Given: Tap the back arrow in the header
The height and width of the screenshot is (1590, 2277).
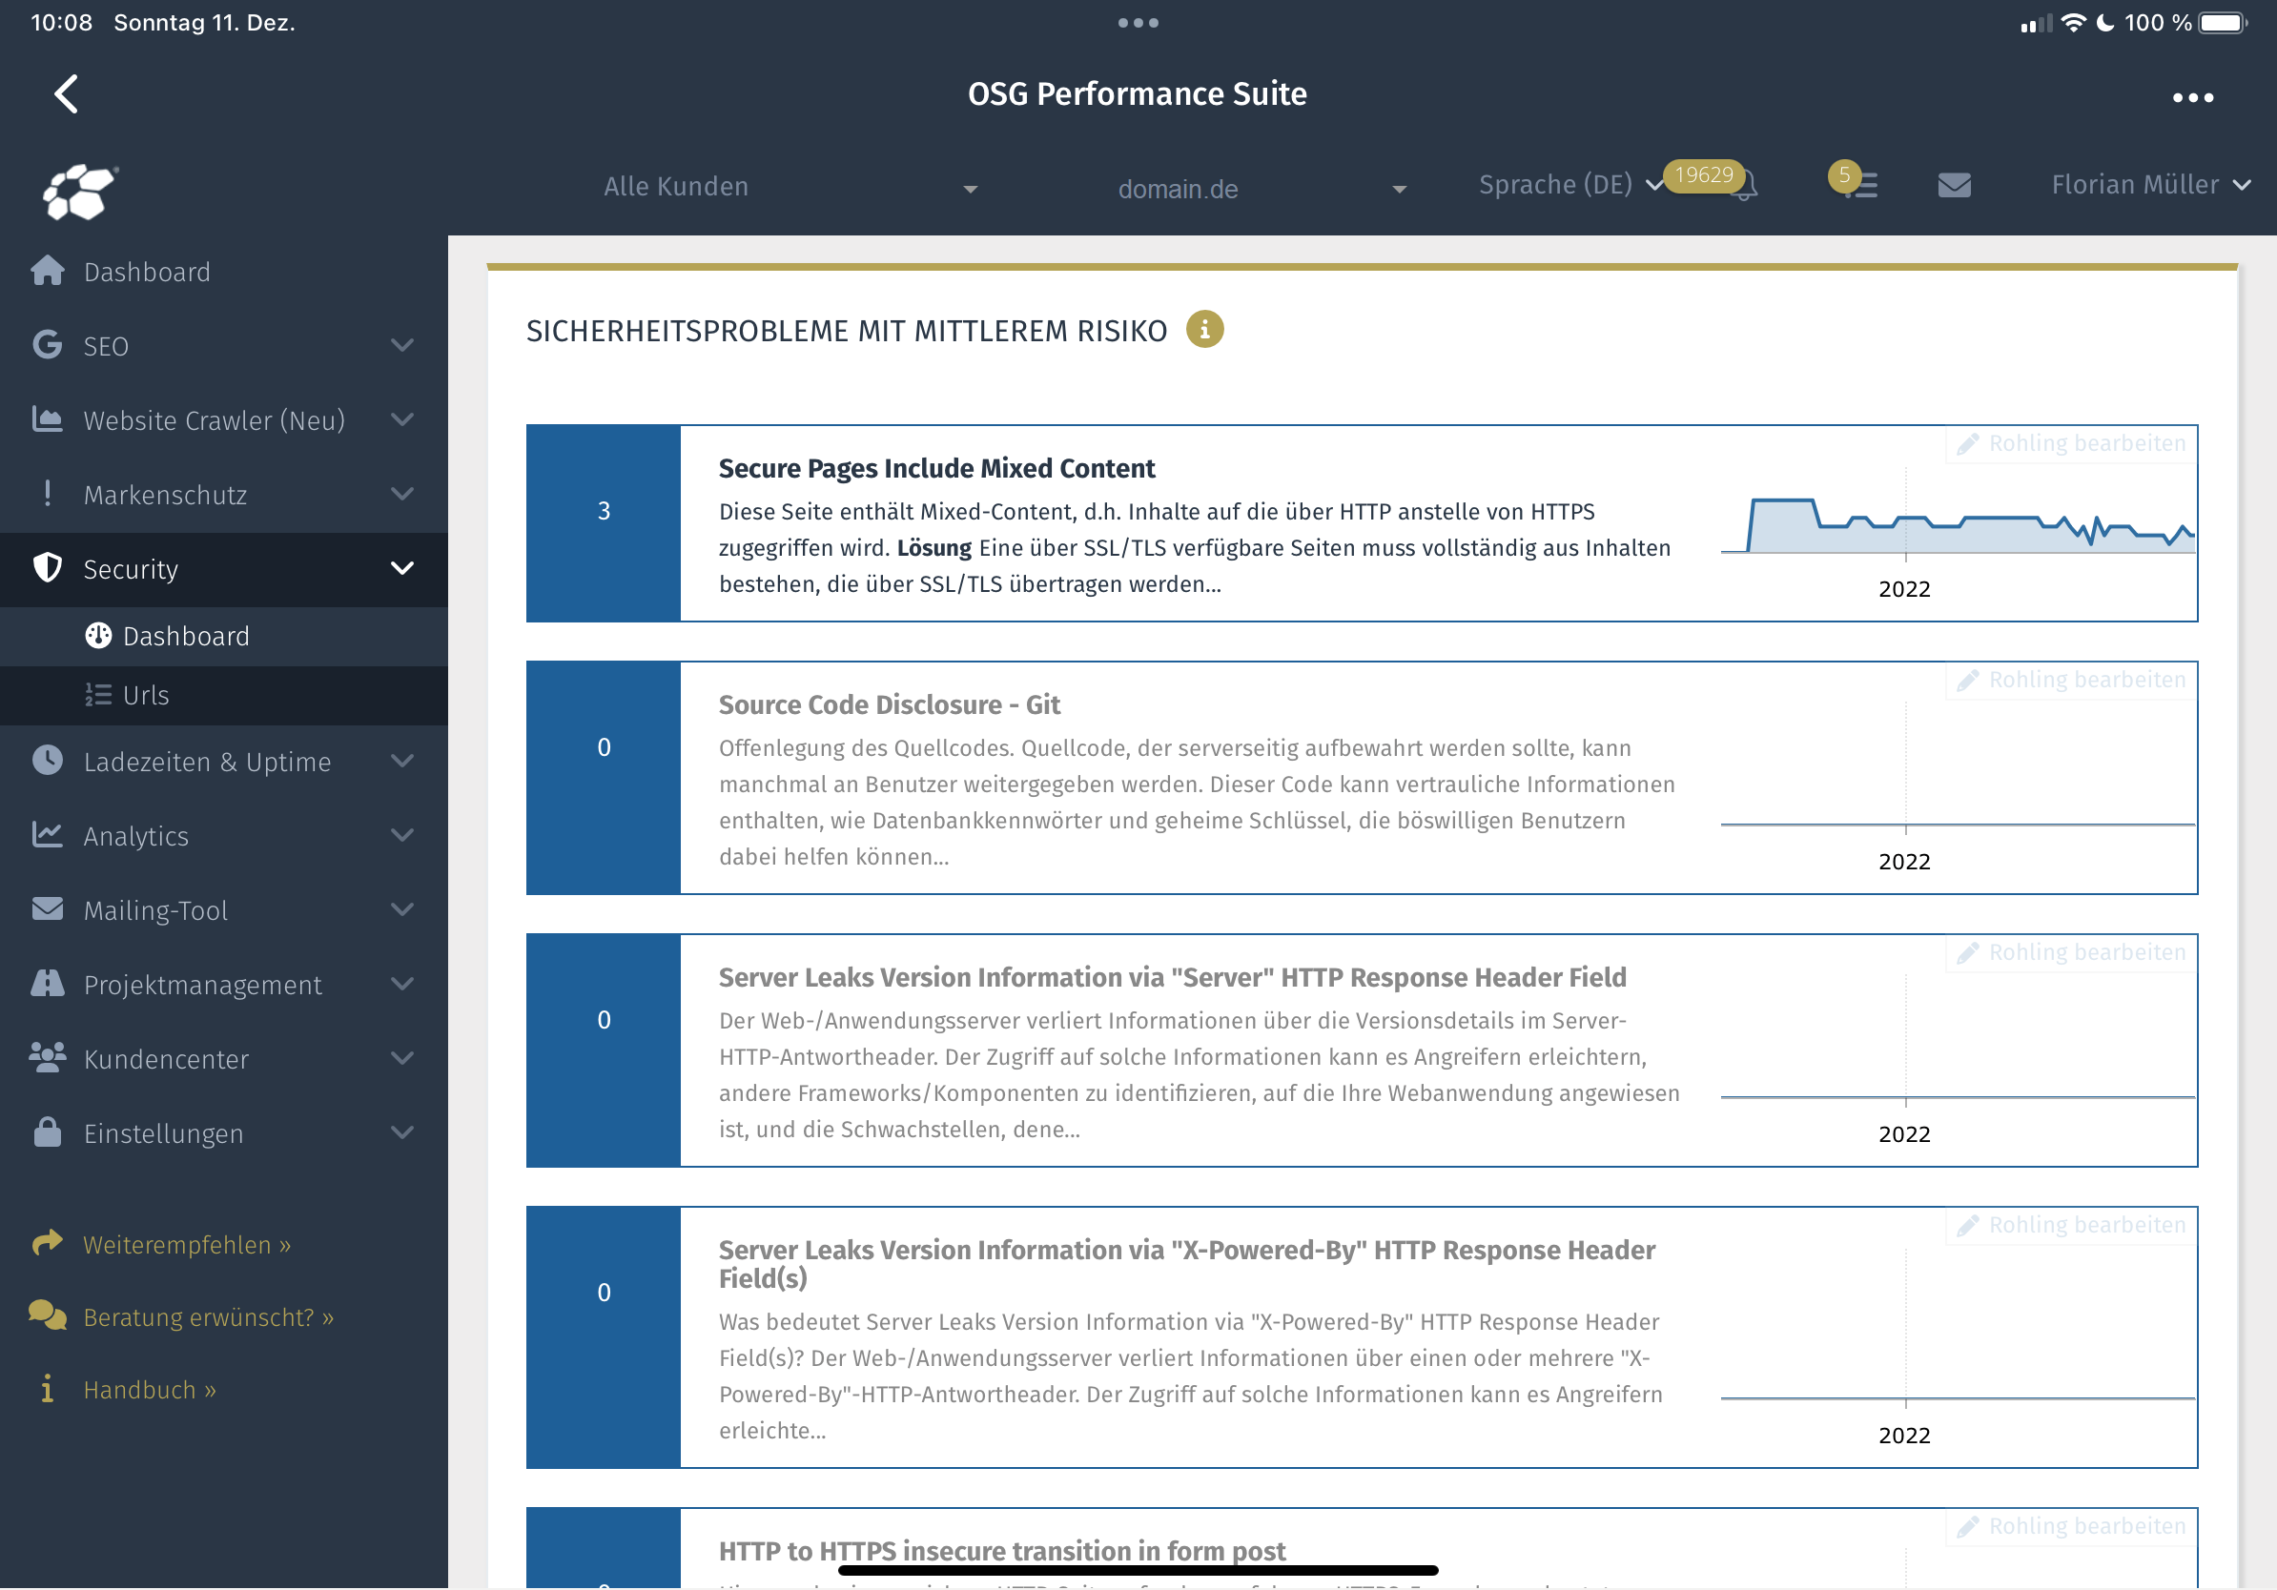Looking at the screenshot, I should (66, 94).
